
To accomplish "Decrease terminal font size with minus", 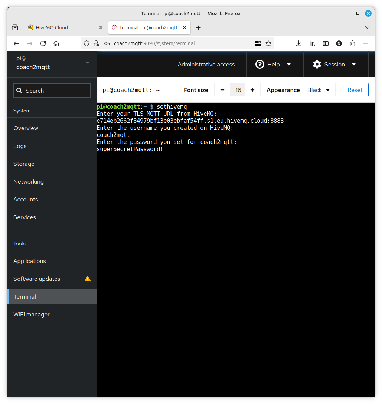I will pyautogui.click(x=222, y=90).
